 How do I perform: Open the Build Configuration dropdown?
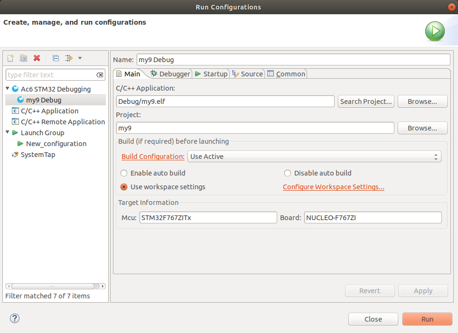coord(314,157)
